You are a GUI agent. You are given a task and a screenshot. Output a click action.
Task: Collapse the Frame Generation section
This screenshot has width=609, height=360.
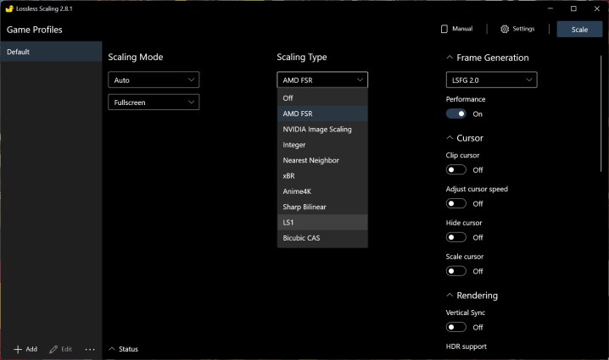(x=450, y=58)
